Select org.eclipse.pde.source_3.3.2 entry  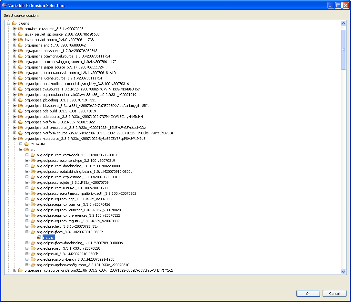click(84, 117)
